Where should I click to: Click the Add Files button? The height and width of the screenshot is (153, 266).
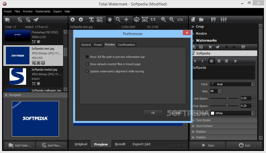coord(51,146)
